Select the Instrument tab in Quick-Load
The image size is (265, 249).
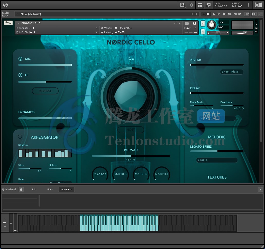(66, 189)
